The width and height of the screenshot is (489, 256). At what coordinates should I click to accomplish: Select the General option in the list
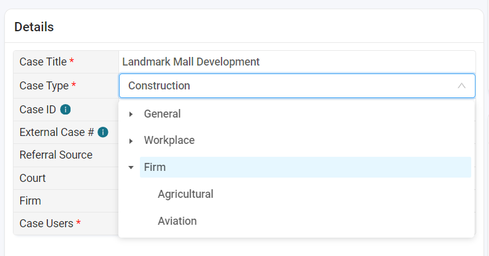pyautogui.click(x=162, y=114)
